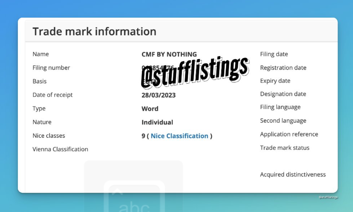Click the Word type value

(x=150, y=109)
